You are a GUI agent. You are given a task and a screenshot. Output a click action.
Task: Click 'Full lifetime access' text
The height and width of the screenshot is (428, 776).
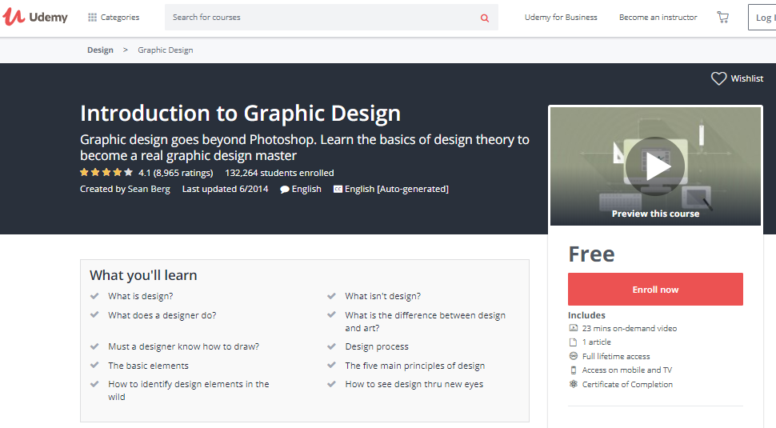pyautogui.click(x=616, y=356)
